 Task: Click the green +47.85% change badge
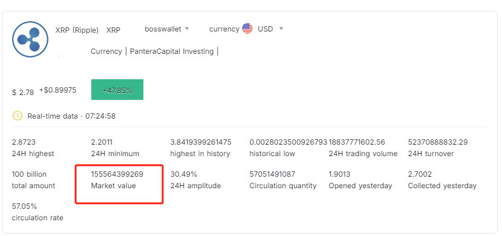click(x=117, y=90)
